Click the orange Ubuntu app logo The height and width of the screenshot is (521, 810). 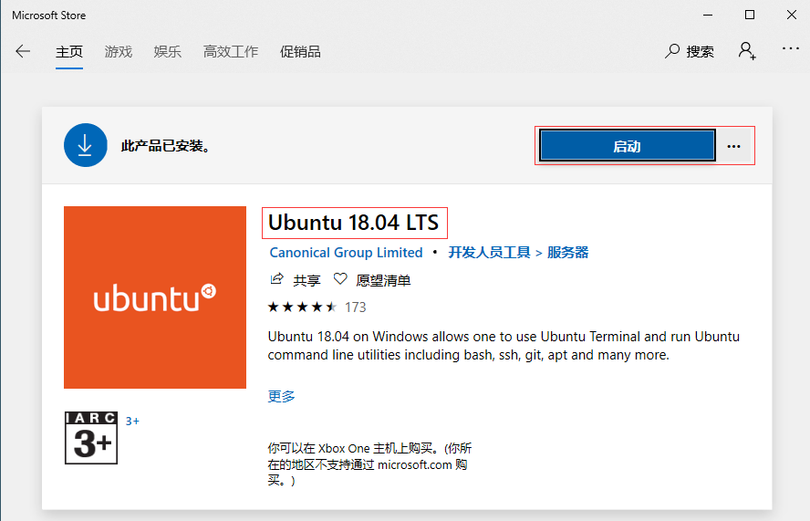point(155,297)
